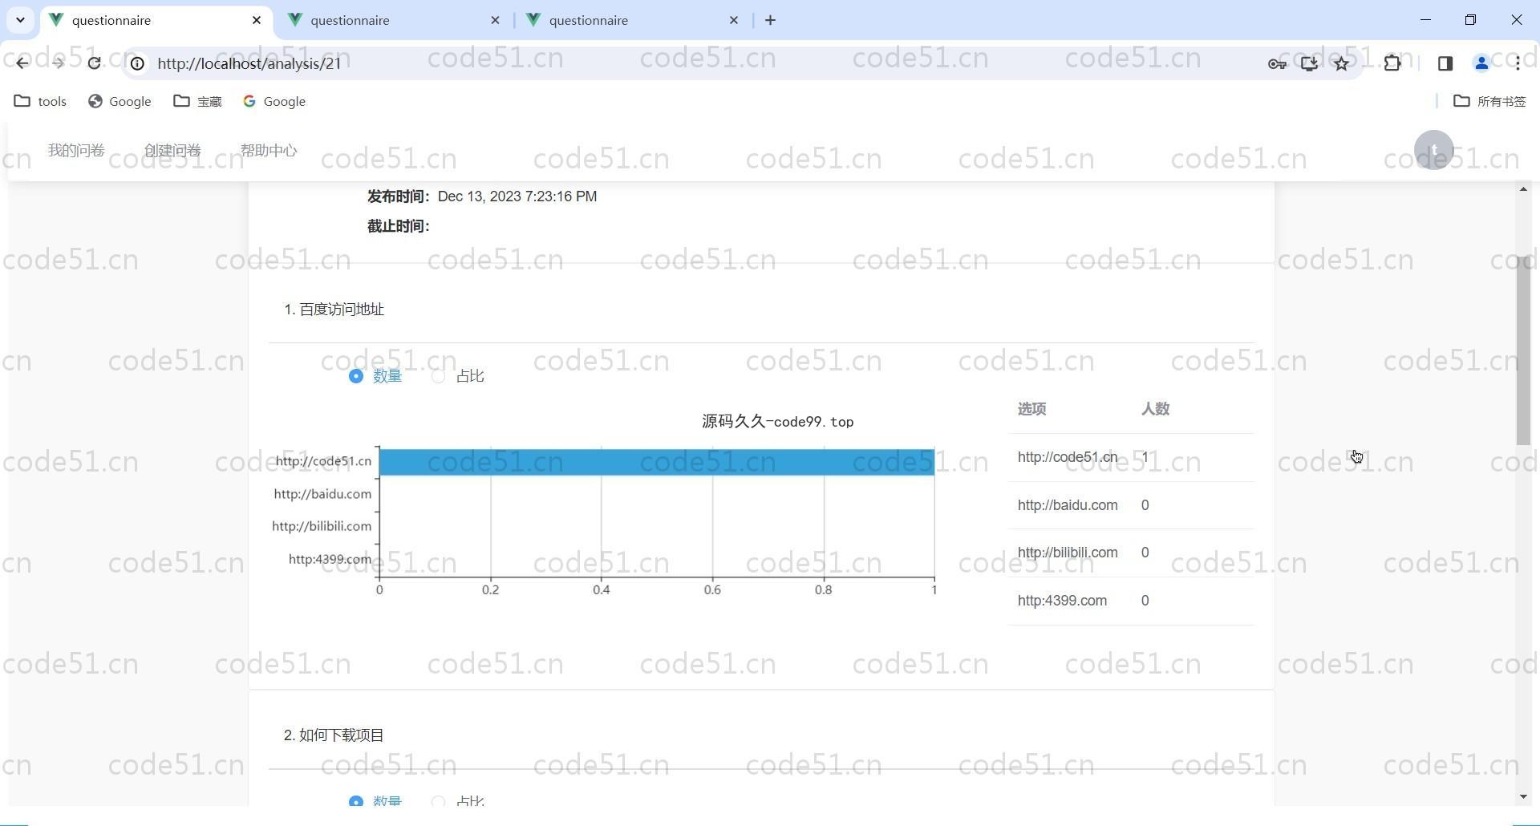Image resolution: width=1540 pixels, height=826 pixels.
Task: Select the 占比 radio button for question 1
Action: 439,376
